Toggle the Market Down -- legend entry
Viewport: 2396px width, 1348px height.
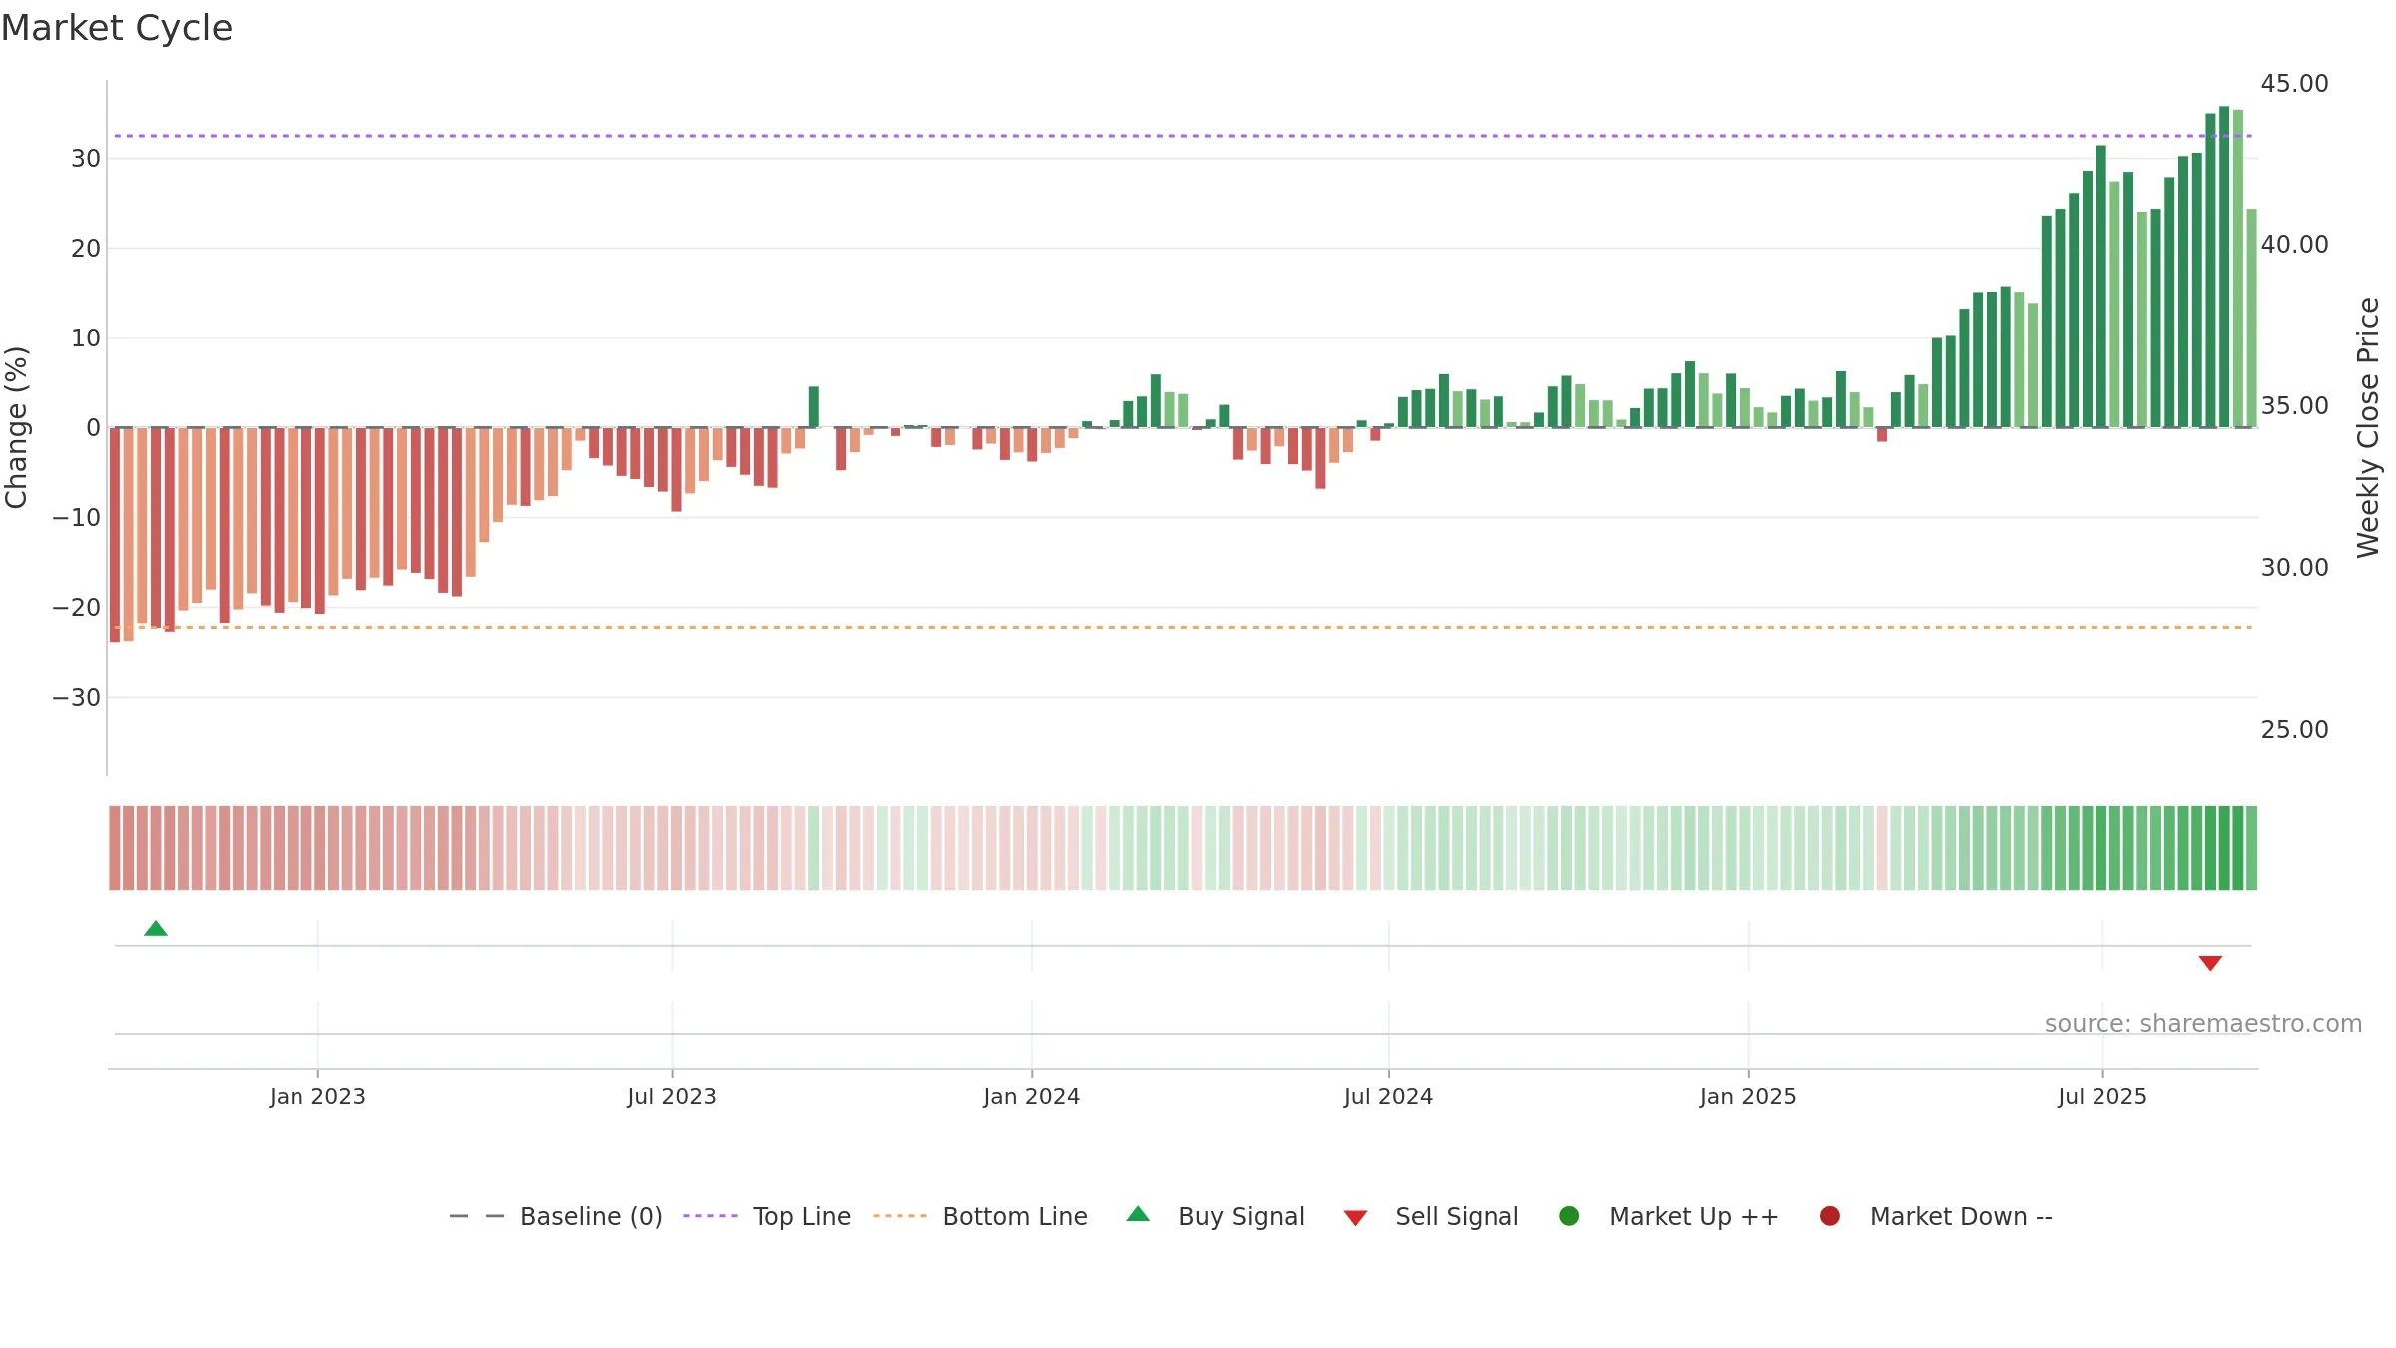(1936, 1216)
